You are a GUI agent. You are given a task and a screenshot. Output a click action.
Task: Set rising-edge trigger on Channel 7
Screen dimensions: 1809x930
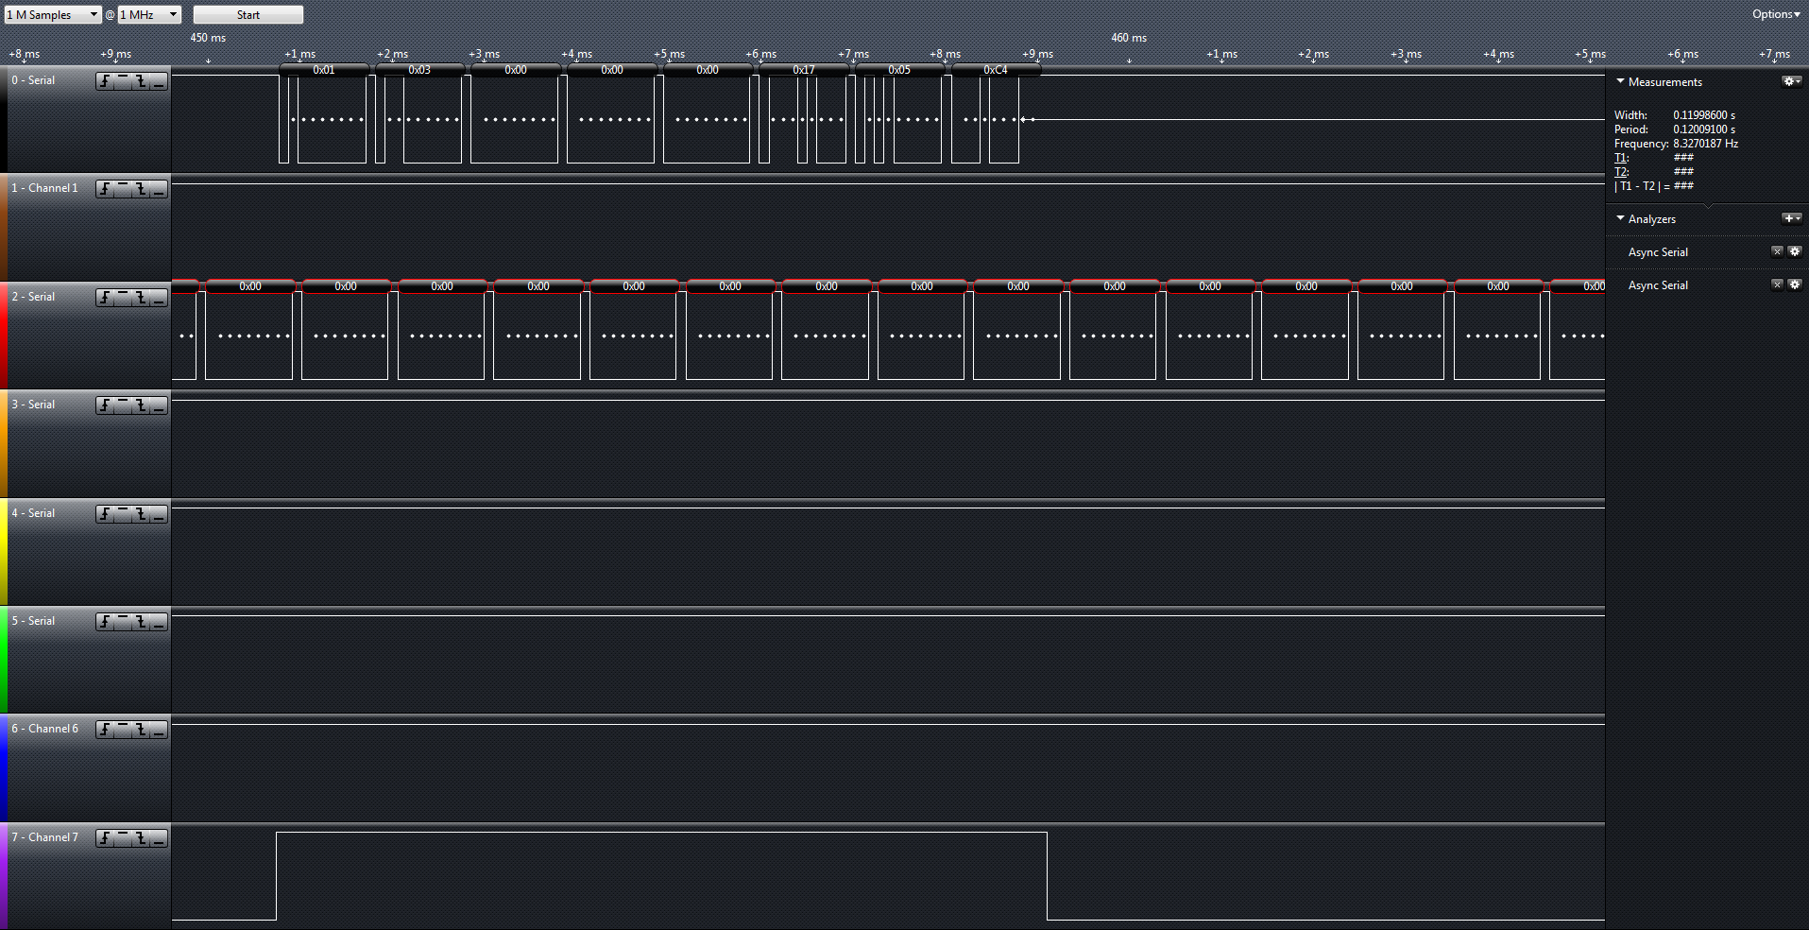click(x=105, y=838)
